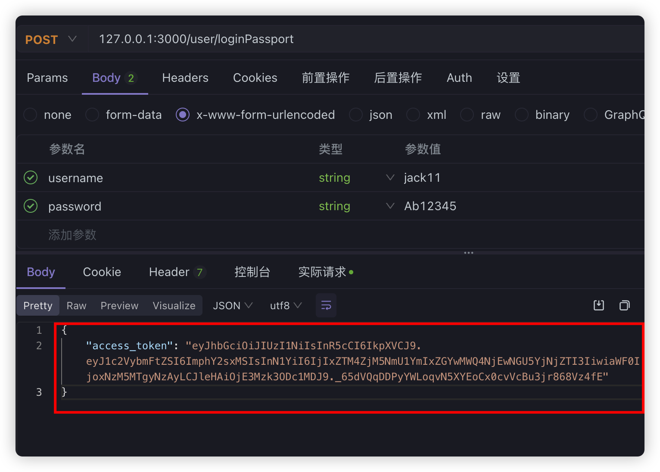Open the Auth tab
The height and width of the screenshot is (472, 660).
[459, 78]
